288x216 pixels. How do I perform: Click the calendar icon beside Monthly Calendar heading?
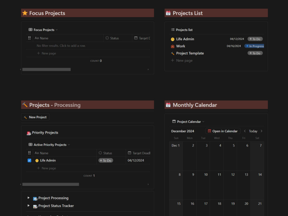[168, 105]
